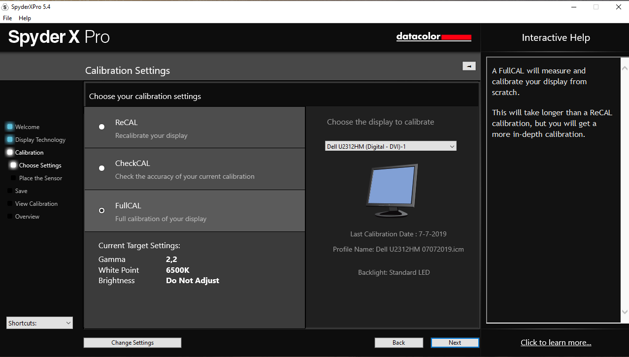This screenshot has width=629, height=357.
Task: Select the Choose Settings step
Action: click(x=40, y=165)
